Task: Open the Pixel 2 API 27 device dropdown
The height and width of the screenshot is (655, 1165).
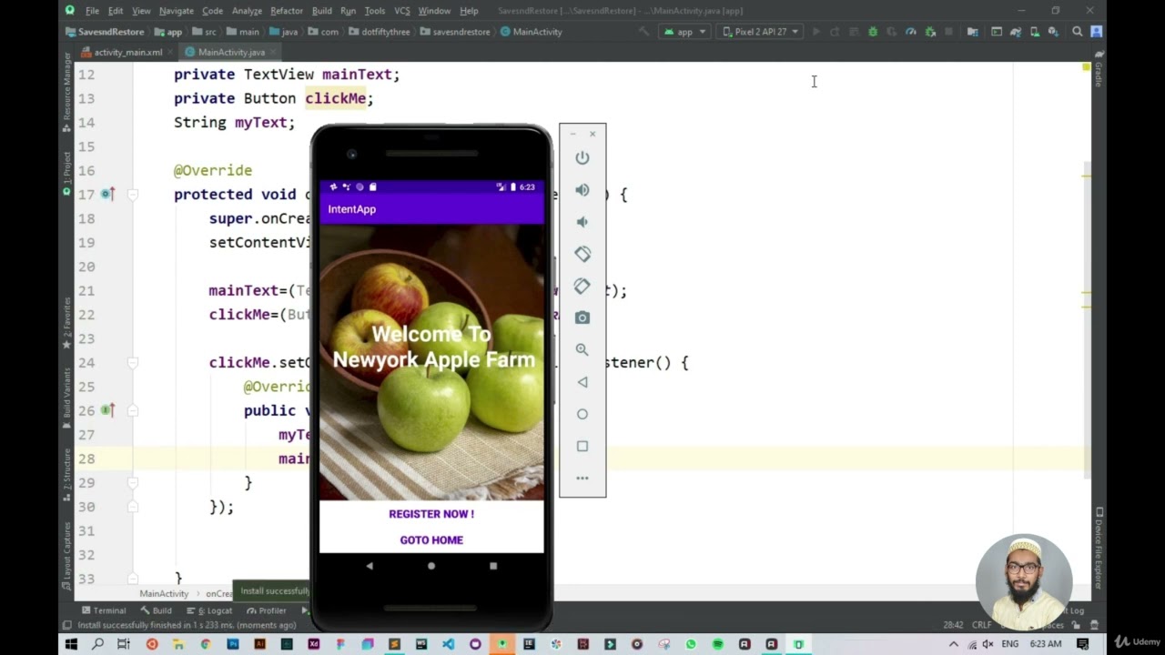Action: pos(760,32)
